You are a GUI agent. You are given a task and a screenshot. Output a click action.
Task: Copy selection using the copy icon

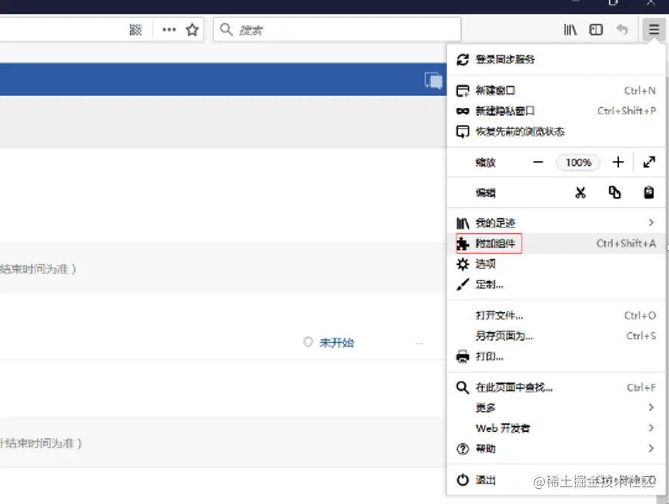pyautogui.click(x=615, y=192)
